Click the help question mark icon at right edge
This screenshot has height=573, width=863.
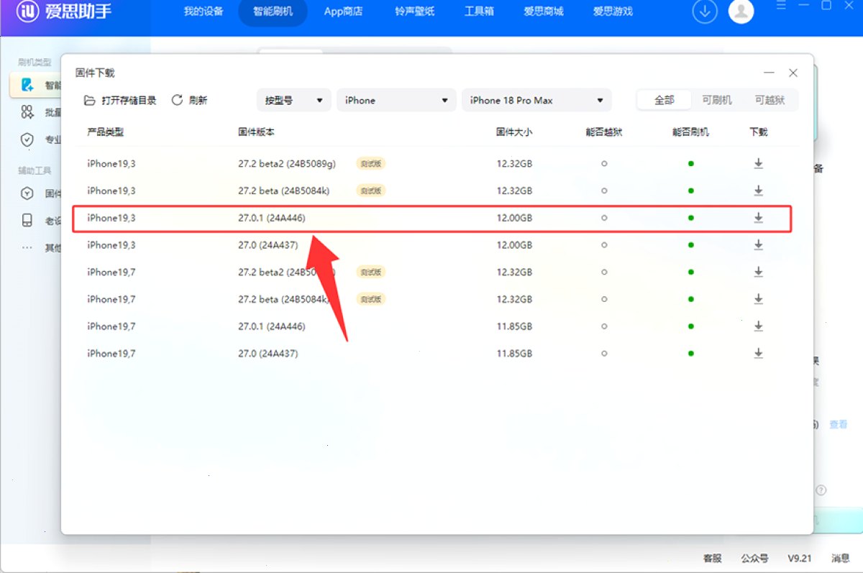(821, 490)
